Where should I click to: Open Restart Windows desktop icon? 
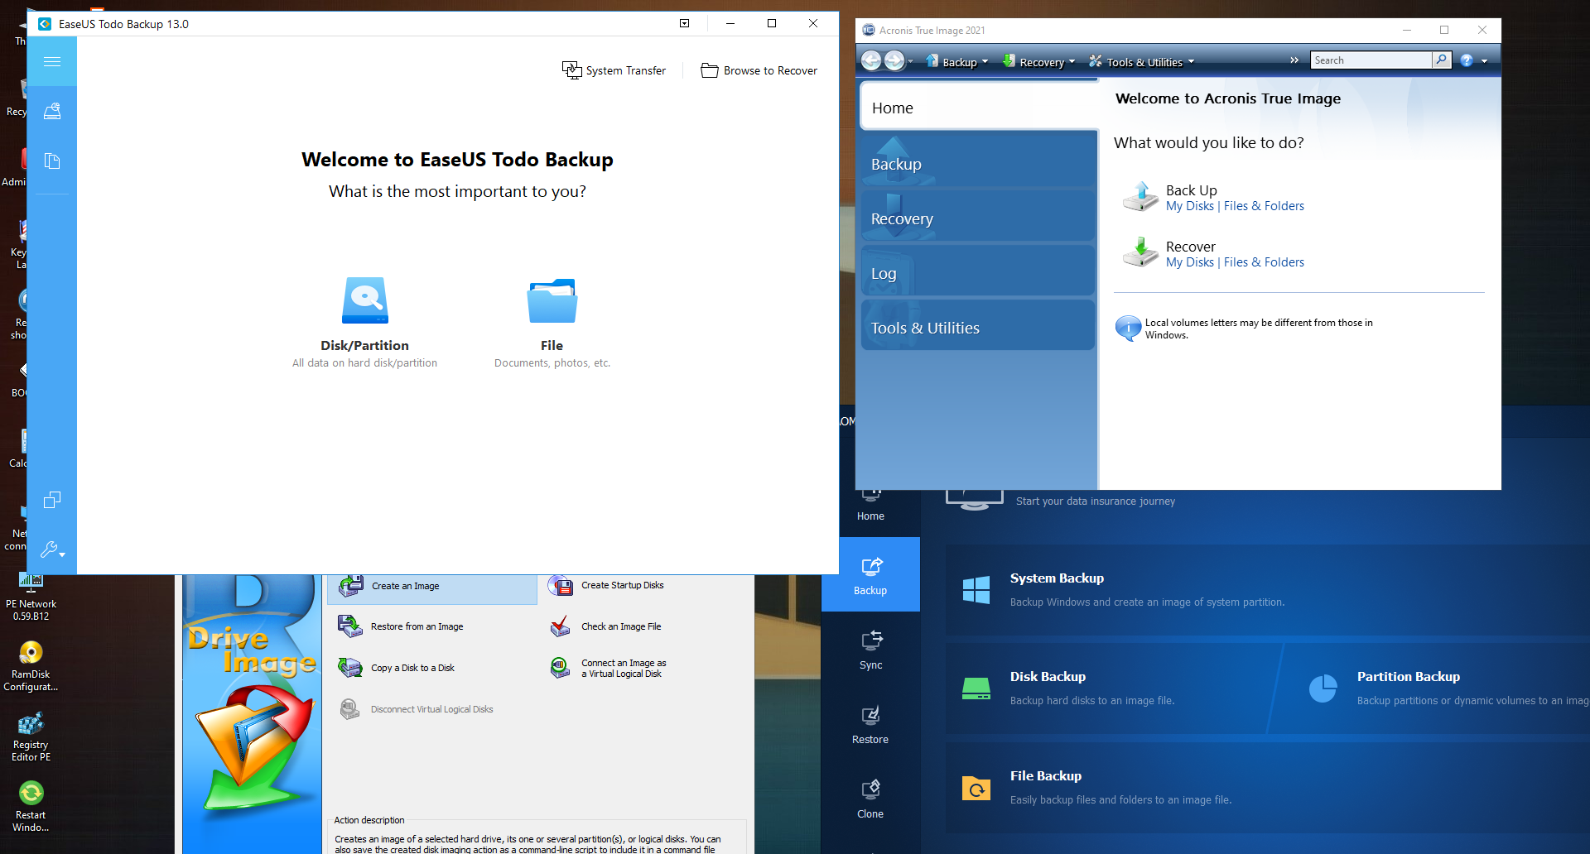click(x=31, y=794)
